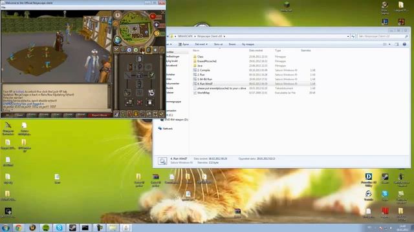Click the red hitpoints orb
Viewport: 414px width, 232px height.
153,16
